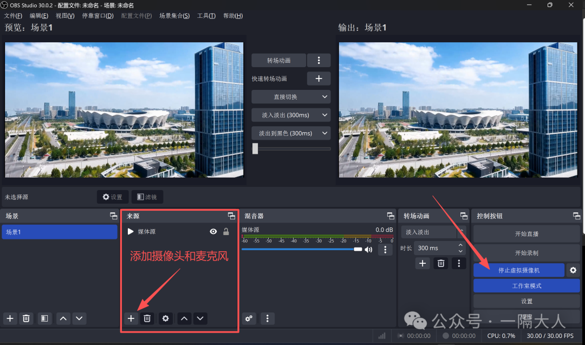This screenshot has width=585, height=345.
Task: Open source properties with the gear icon
Action: point(165,318)
